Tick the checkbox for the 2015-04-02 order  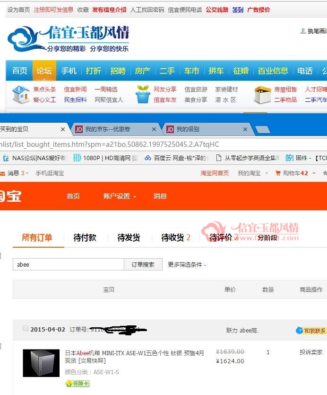(x=26, y=328)
